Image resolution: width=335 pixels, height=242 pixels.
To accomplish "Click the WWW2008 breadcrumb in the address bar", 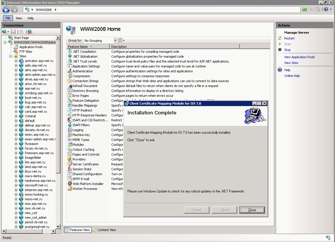I will tap(44, 10).
